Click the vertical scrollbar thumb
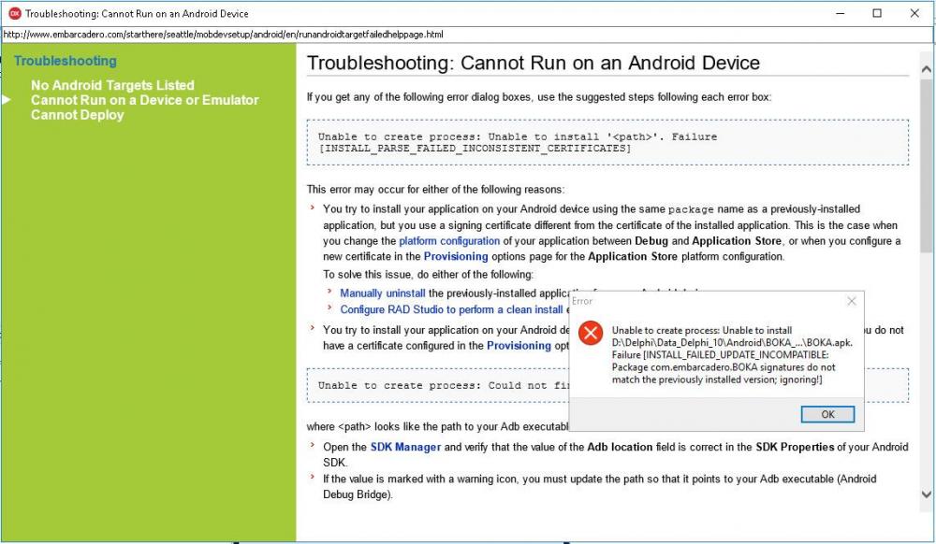Image resolution: width=936 pixels, height=544 pixels. point(926,165)
